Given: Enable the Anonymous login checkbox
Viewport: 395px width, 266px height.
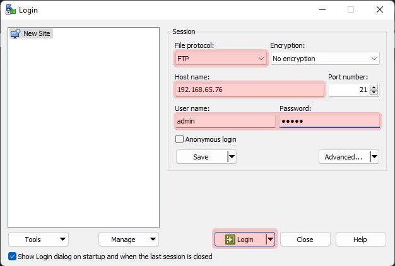Looking at the screenshot, I should [x=180, y=139].
